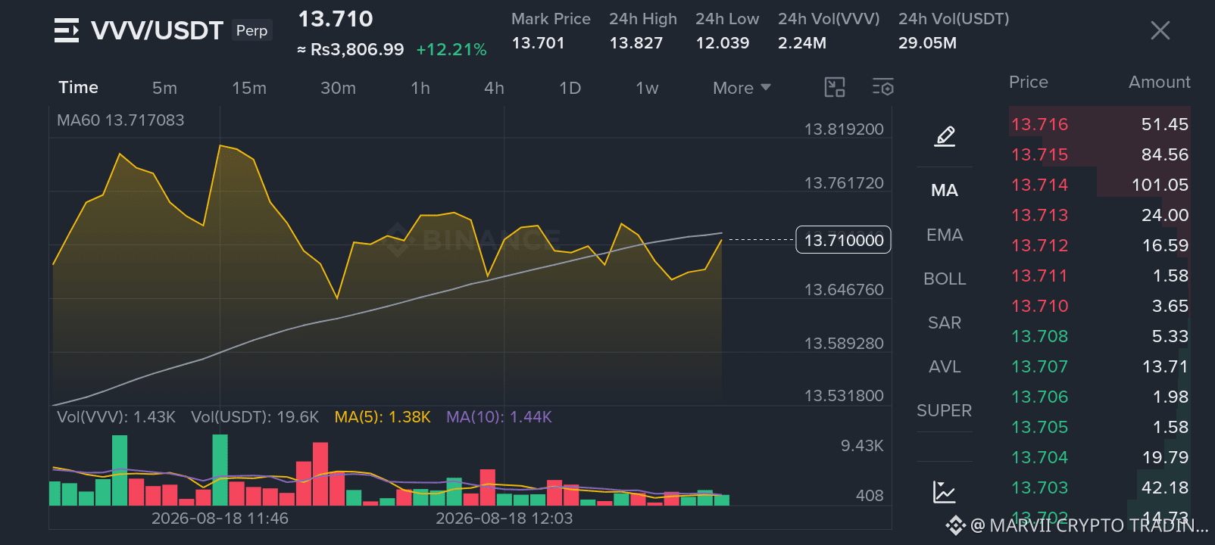
Task: Select the 1D timeframe
Action: click(570, 88)
